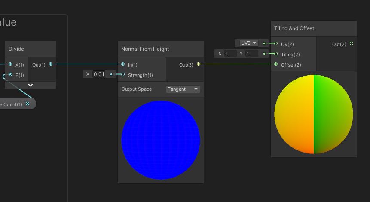This screenshot has width=370, height=202.
Task: Click the blue normal preview sphere
Action: (x=161, y=140)
